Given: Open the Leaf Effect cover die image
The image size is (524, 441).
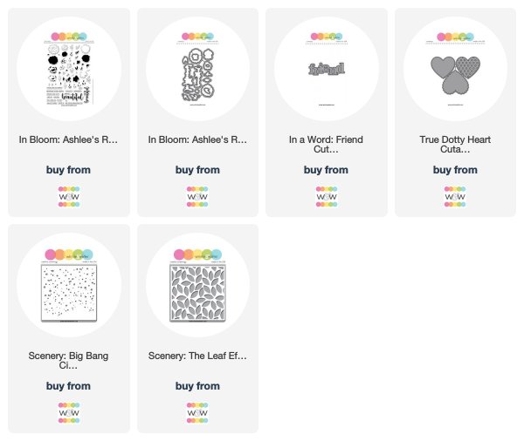Looking at the screenshot, I should click(197, 285).
